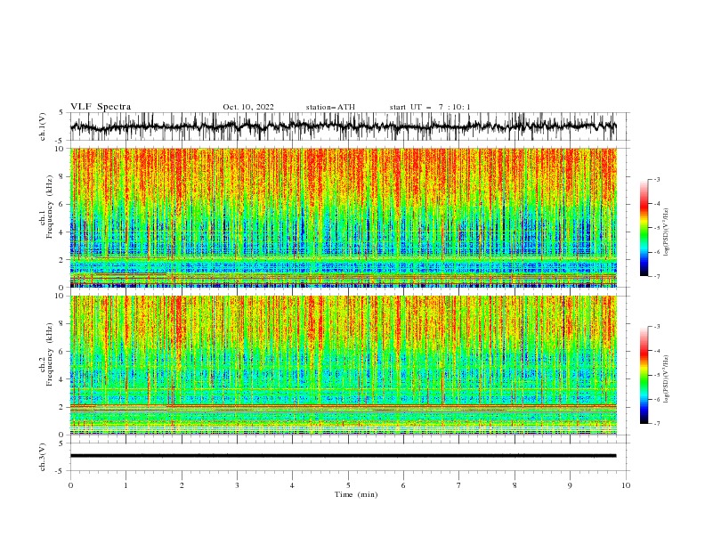The width and height of the screenshot is (705, 545).
Task: Click the "ch.2 Frequency (kHz)" axis label
Action: (x=46, y=354)
